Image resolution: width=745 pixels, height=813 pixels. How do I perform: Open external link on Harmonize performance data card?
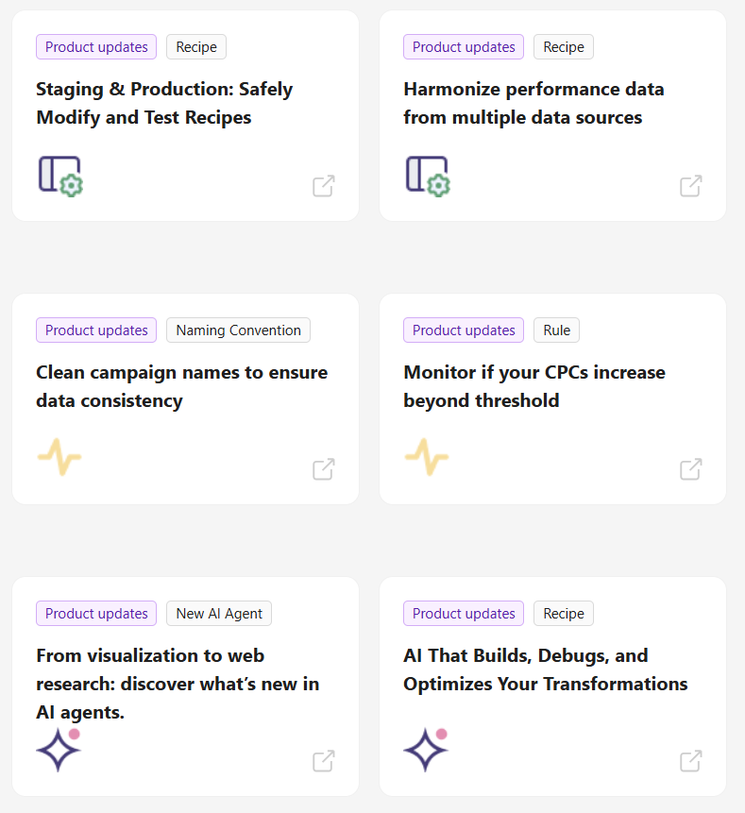click(691, 186)
